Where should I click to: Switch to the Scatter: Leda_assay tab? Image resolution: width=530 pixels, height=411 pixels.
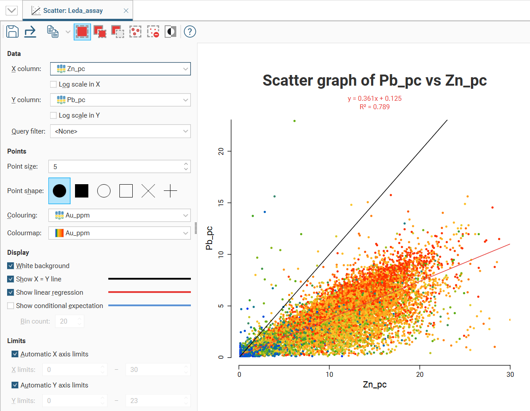point(73,11)
